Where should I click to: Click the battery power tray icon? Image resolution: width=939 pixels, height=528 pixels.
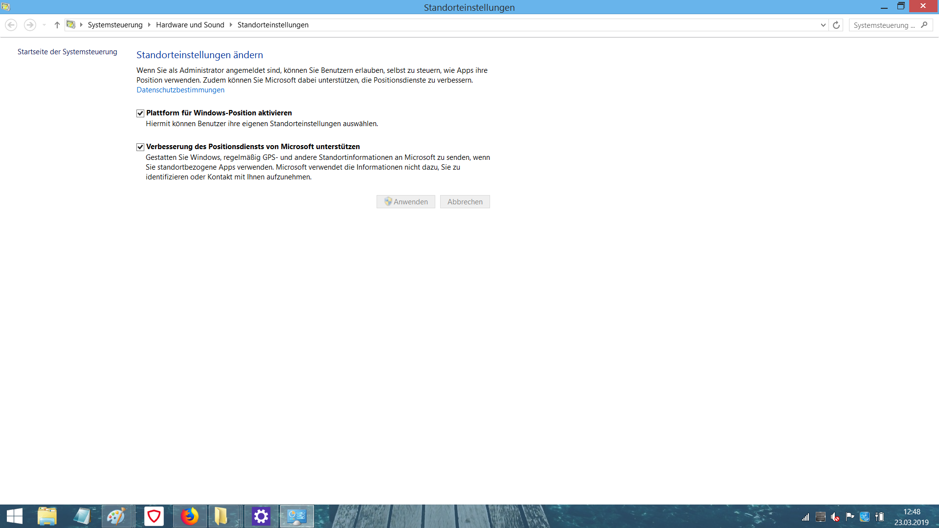click(x=880, y=517)
